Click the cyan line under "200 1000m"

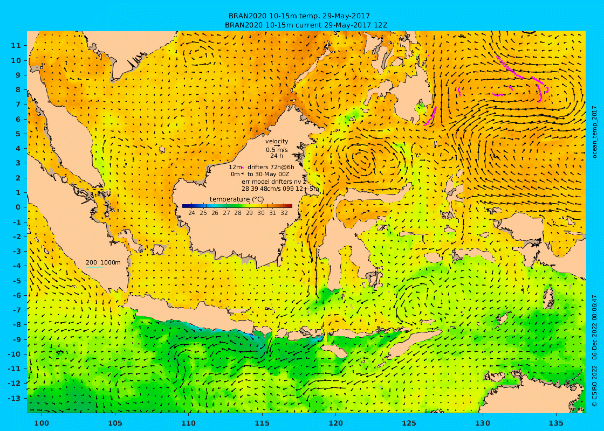pyautogui.click(x=94, y=267)
